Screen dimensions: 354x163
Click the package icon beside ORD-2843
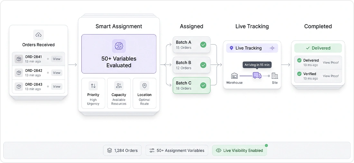(19, 86)
